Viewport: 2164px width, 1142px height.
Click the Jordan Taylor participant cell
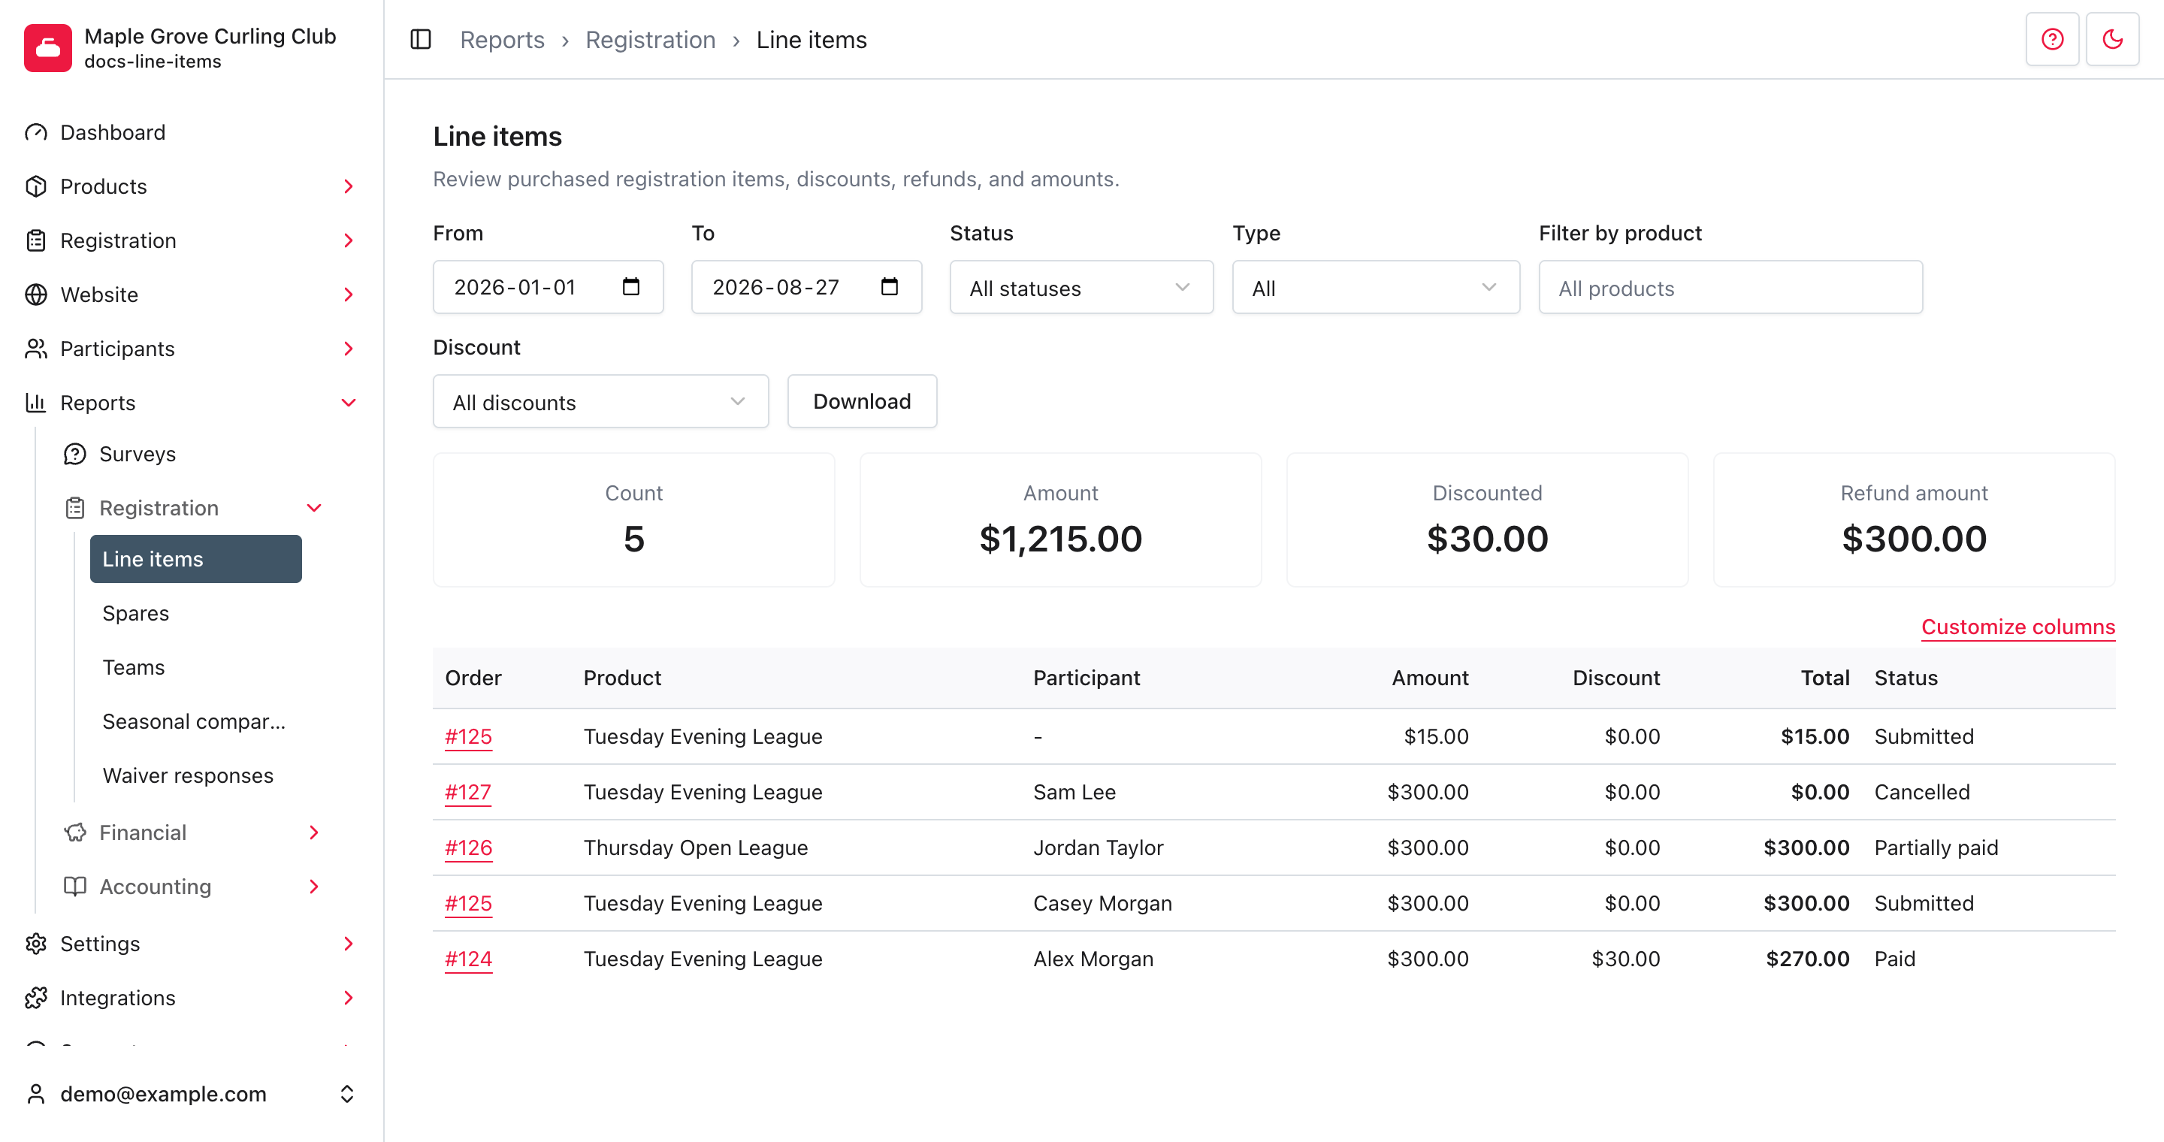click(1098, 847)
